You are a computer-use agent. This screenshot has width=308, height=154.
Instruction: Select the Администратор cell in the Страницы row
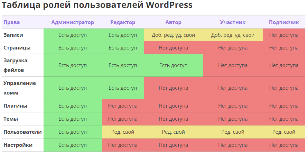click(x=73, y=48)
